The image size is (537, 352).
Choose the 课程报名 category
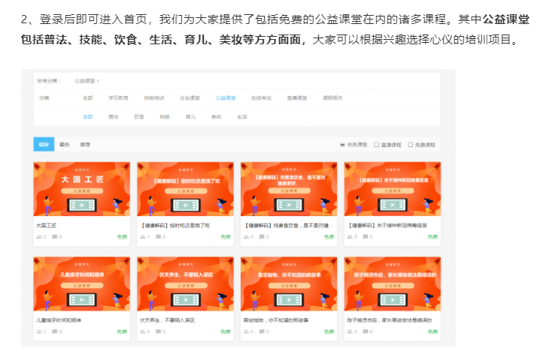(332, 98)
